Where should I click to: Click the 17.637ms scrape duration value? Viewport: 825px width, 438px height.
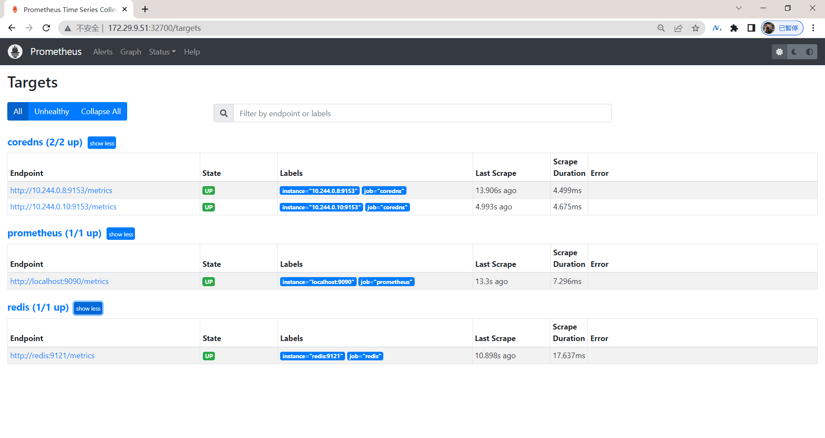click(x=569, y=355)
